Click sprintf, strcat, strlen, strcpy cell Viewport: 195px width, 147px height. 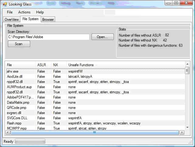click(x=87, y=128)
